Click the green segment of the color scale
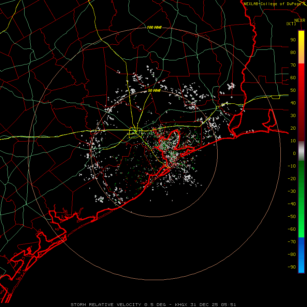The image size is (307, 307). pos(301,199)
